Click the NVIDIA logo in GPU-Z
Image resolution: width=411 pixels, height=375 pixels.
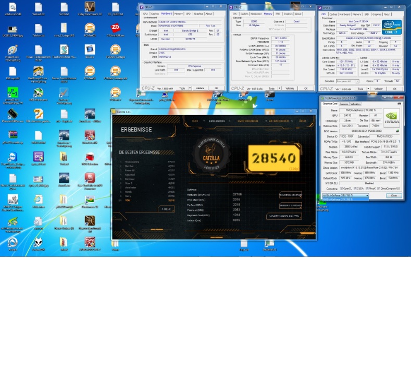click(392, 117)
